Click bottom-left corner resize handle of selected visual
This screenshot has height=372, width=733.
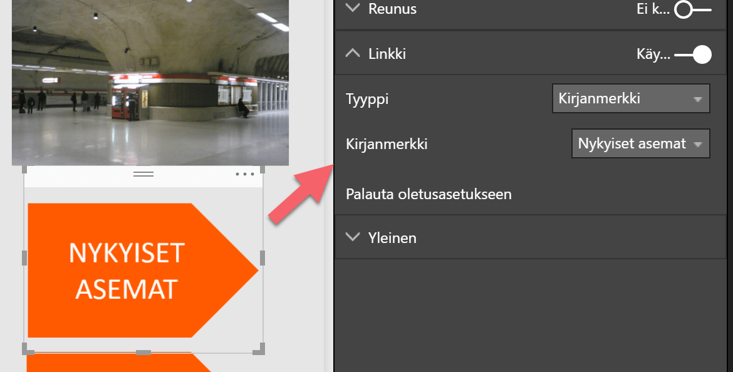point(27,348)
